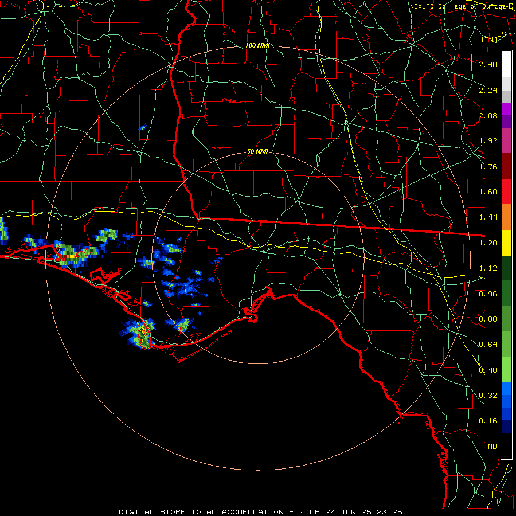Click the 1.28 legend value
Viewport: 516px width, 516px height.
(x=488, y=243)
